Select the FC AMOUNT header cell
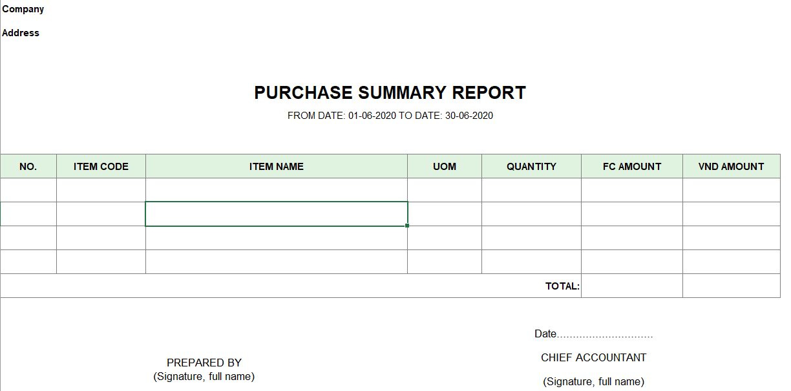Screen dimensions: 791x391 [x=632, y=166]
